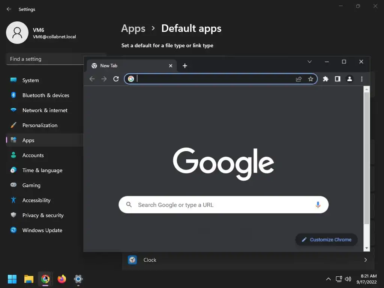
Task: Open the Chrome tab search chevron
Action: coord(309,62)
